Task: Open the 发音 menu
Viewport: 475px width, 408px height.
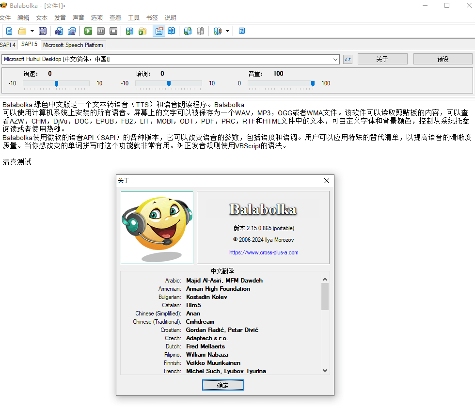Action: point(60,17)
